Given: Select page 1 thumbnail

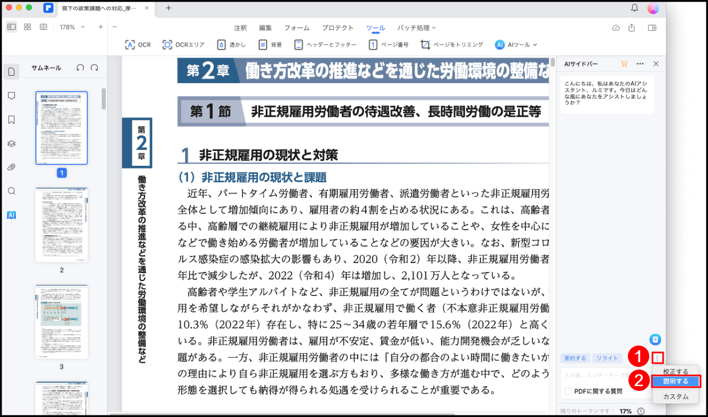Looking at the screenshot, I should click(x=61, y=128).
